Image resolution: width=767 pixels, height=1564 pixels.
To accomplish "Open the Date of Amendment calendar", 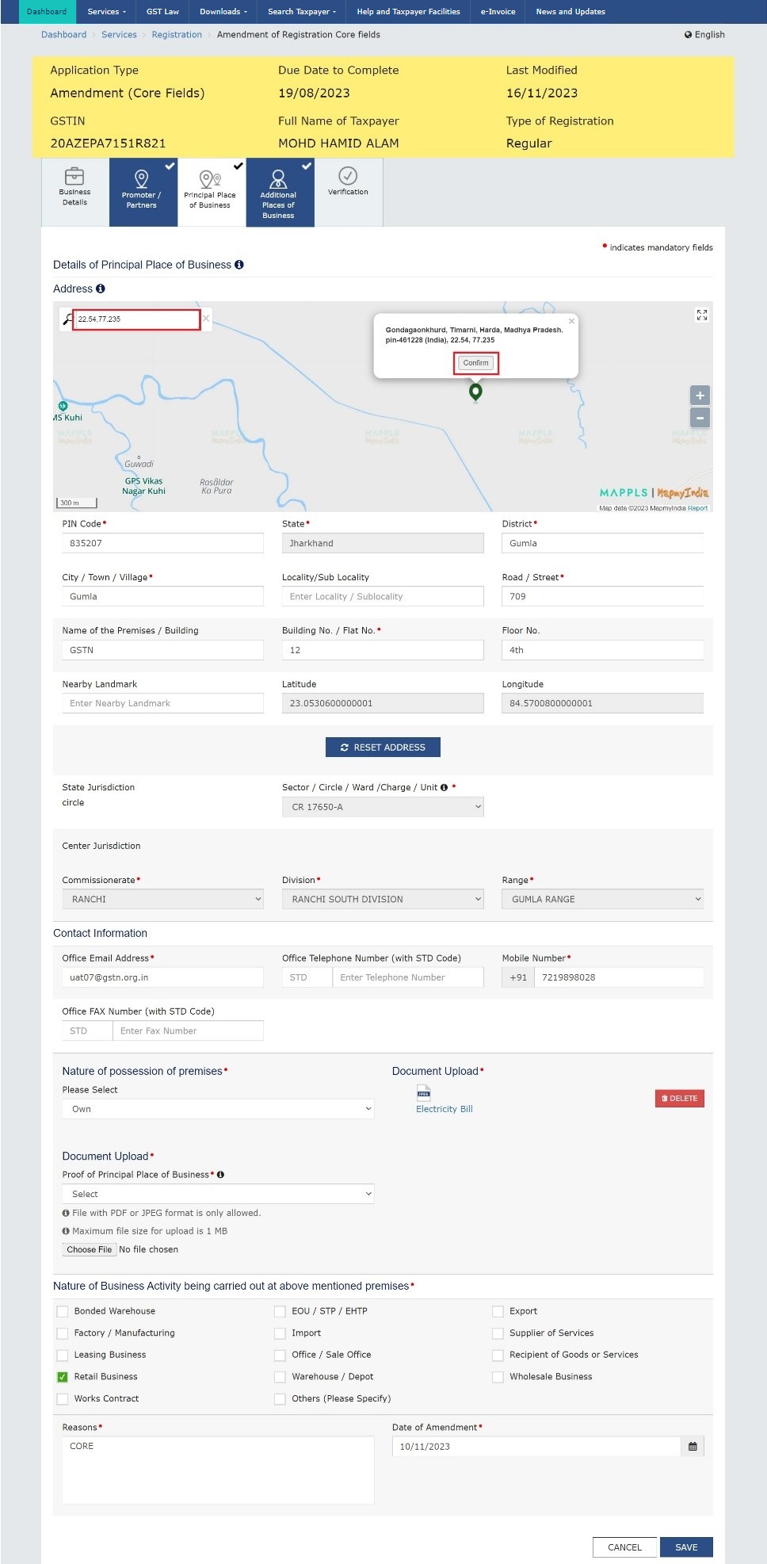I will pyautogui.click(x=693, y=1447).
